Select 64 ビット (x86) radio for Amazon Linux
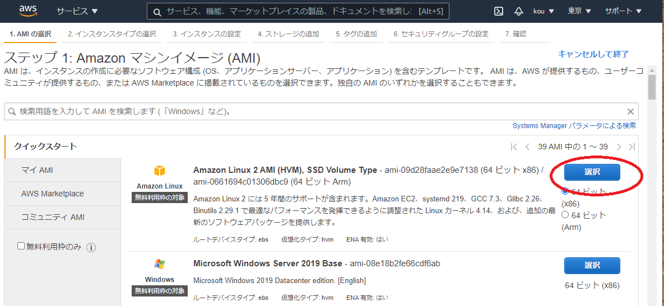664x306 pixels. [565, 191]
